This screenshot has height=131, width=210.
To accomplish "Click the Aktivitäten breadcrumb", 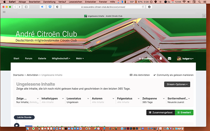I will (32, 75).
